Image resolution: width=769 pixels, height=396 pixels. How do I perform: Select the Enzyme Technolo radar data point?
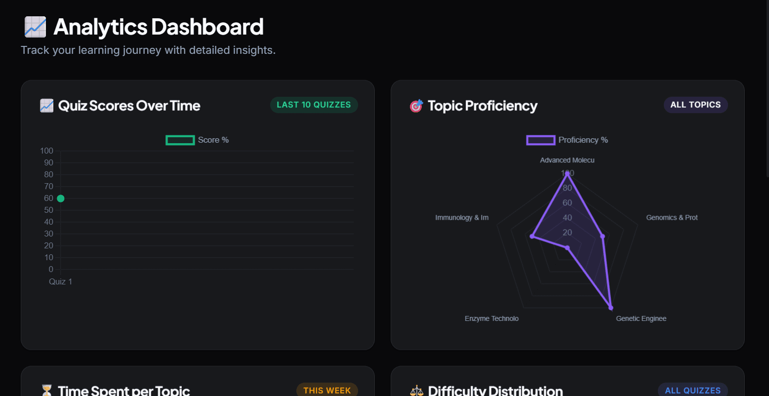(x=567, y=248)
